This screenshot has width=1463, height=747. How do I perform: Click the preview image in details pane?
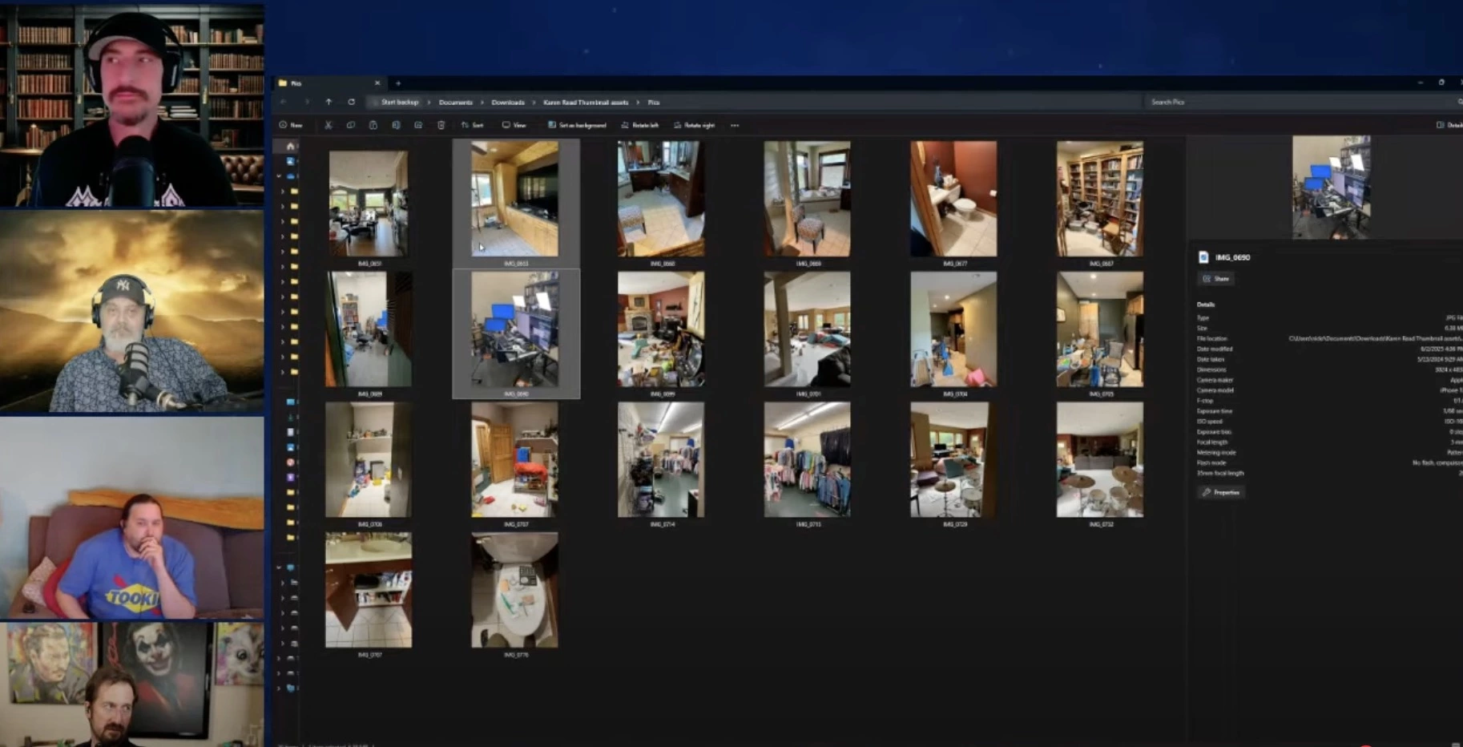(x=1331, y=187)
